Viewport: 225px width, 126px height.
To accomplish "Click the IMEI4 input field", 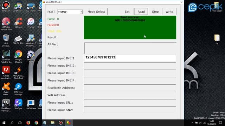I will click(x=130, y=80).
